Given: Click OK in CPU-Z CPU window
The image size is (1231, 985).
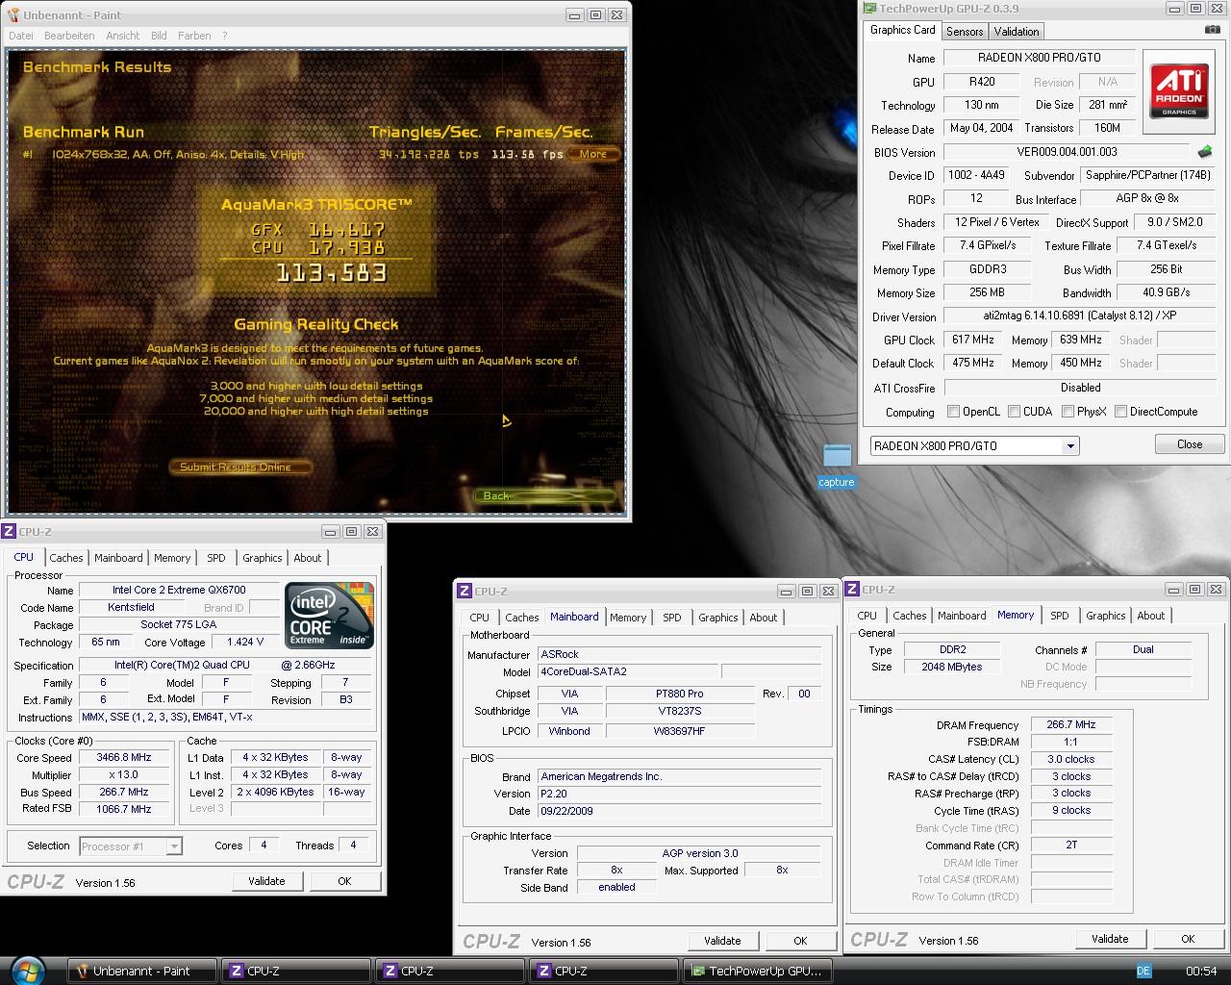Looking at the screenshot, I should [344, 881].
